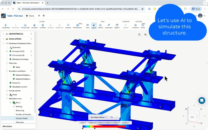Open Von Mises Stress field options
Screen dimensions: 208x130
106,117
